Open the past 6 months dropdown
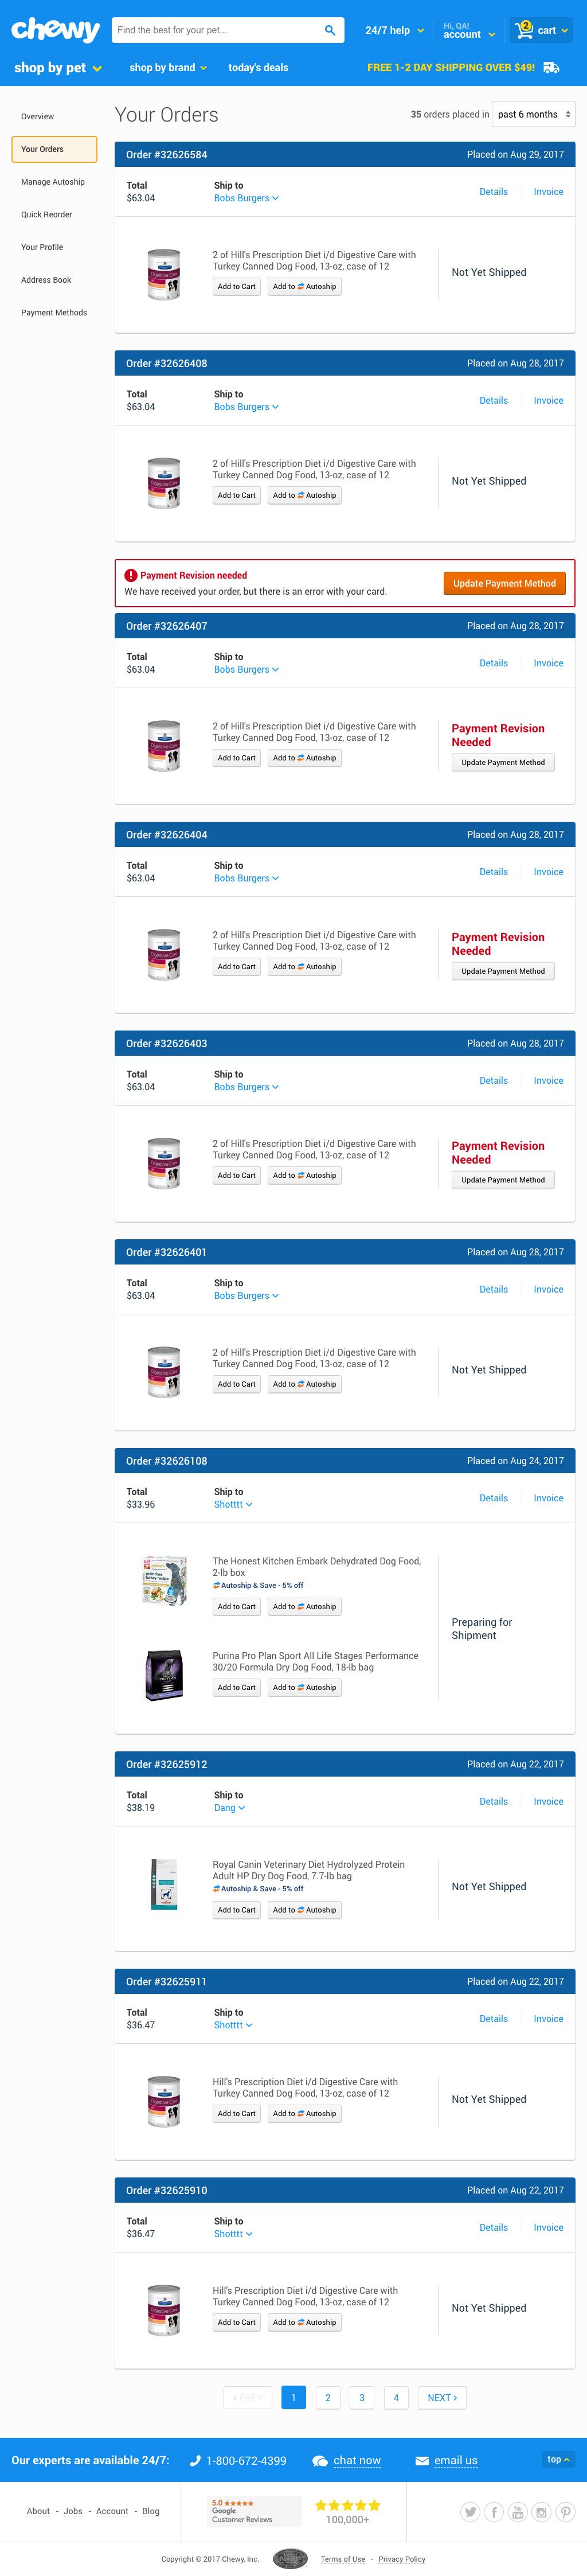 (533, 114)
